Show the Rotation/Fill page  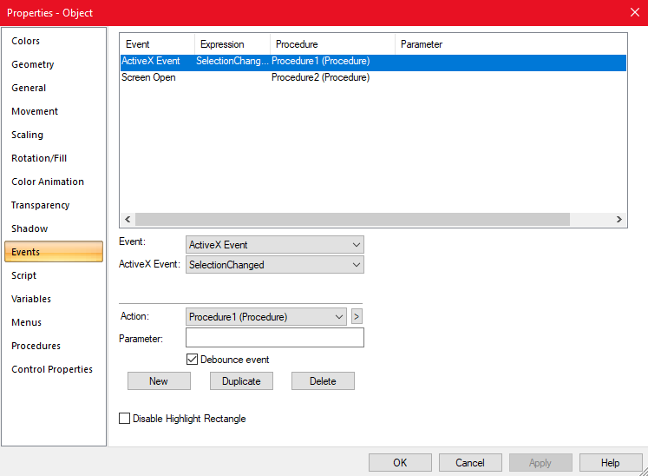click(x=39, y=158)
